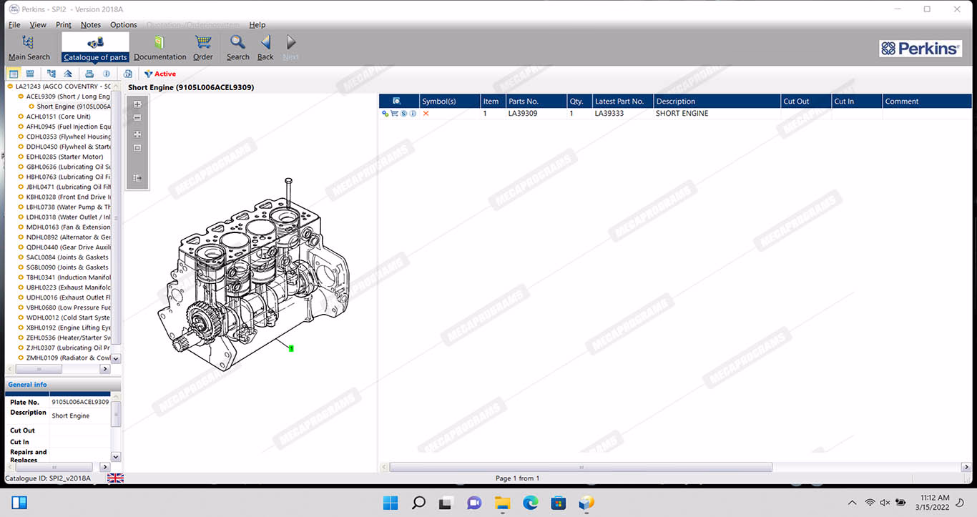Add part LA39309 to cart
The image size is (977, 517).
click(394, 114)
